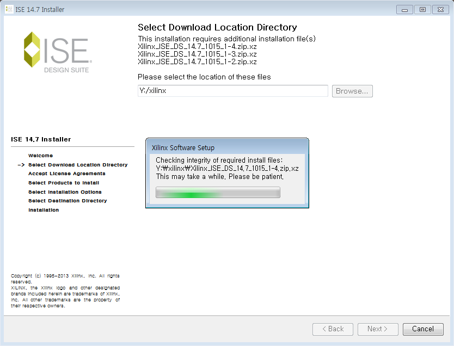454x346 pixels.
Task: Select the 'Select Products to Install' step
Action: point(64,183)
